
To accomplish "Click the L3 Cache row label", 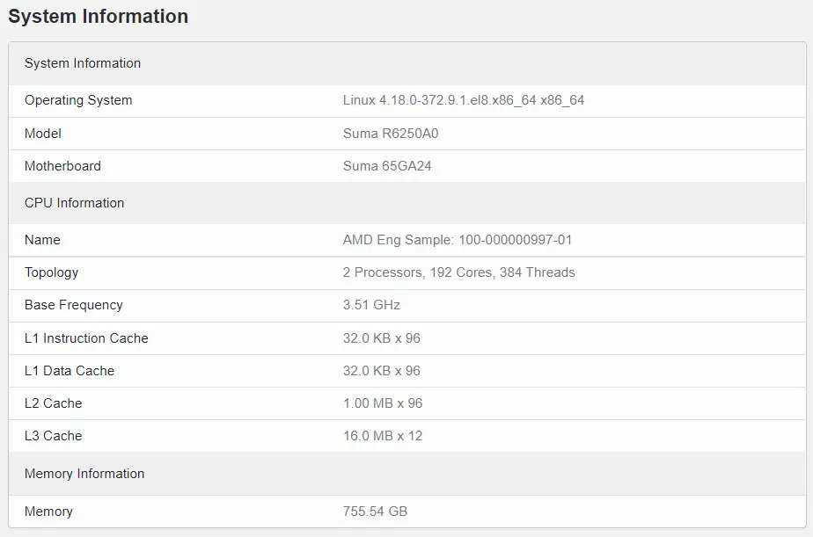I will tap(53, 436).
